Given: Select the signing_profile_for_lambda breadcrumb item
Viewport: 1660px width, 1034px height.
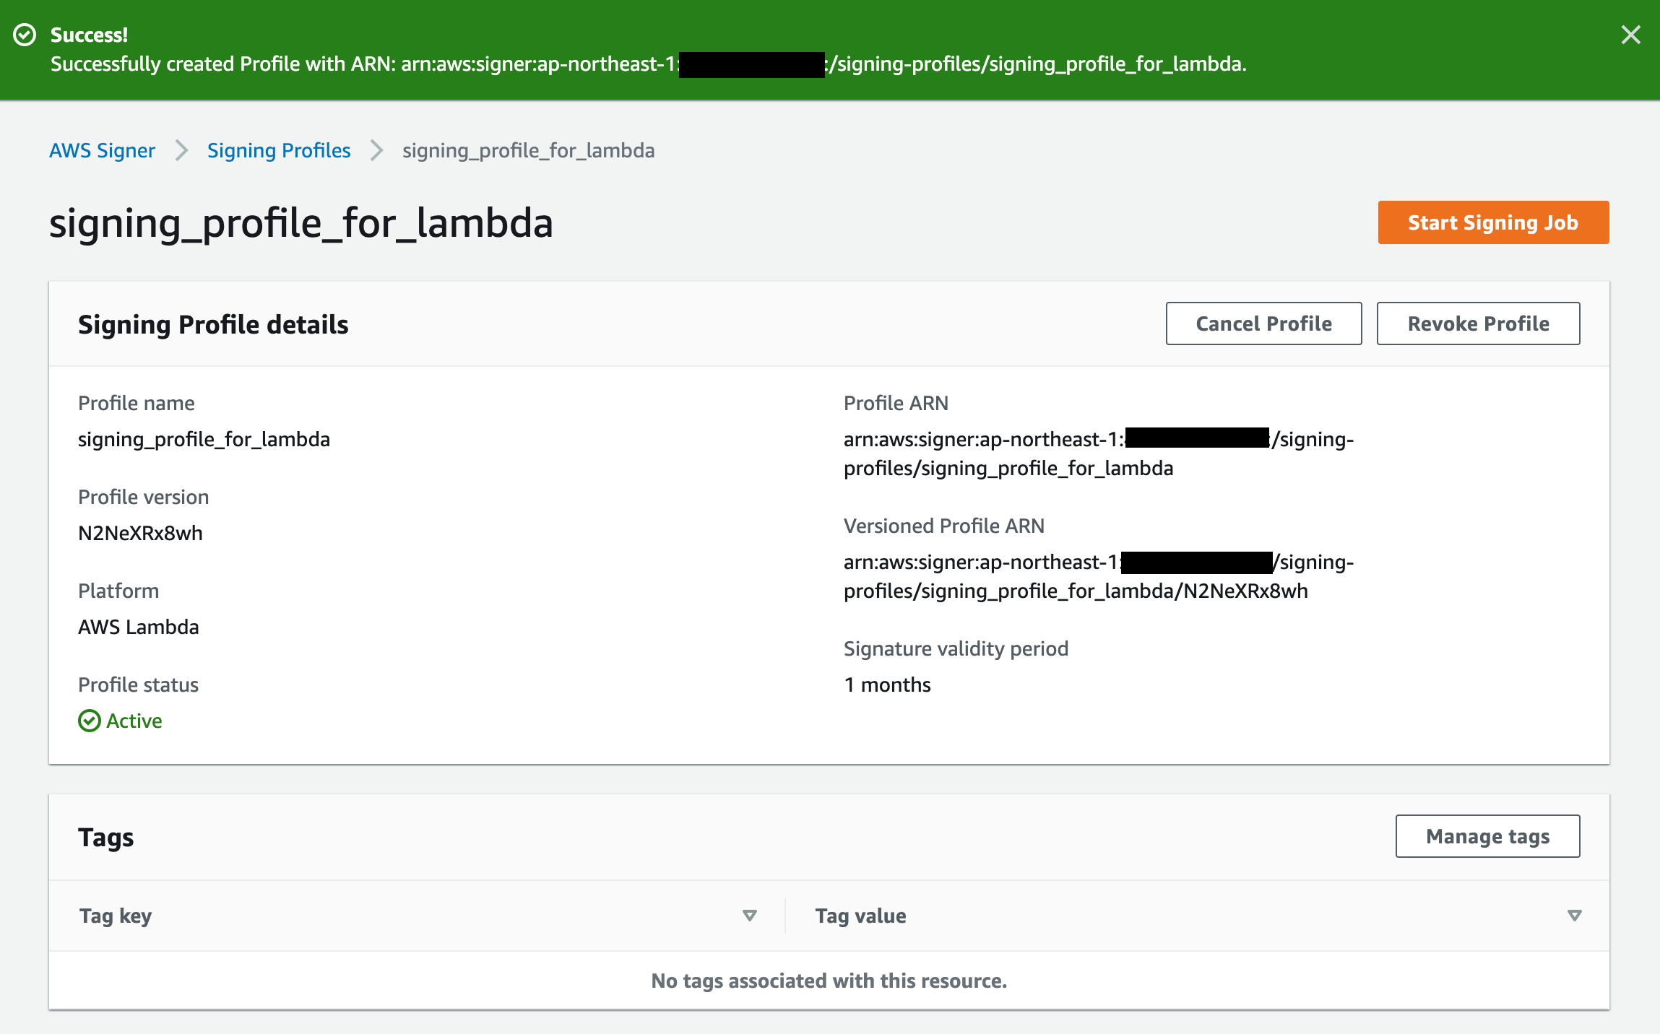Looking at the screenshot, I should (x=528, y=150).
